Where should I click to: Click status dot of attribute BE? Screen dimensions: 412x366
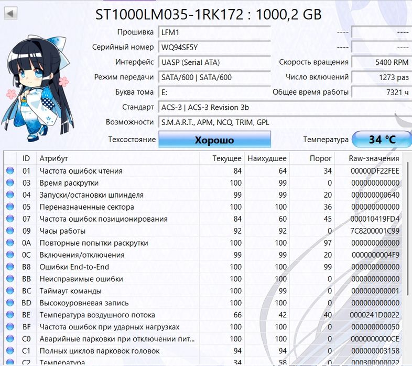tap(10, 315)
